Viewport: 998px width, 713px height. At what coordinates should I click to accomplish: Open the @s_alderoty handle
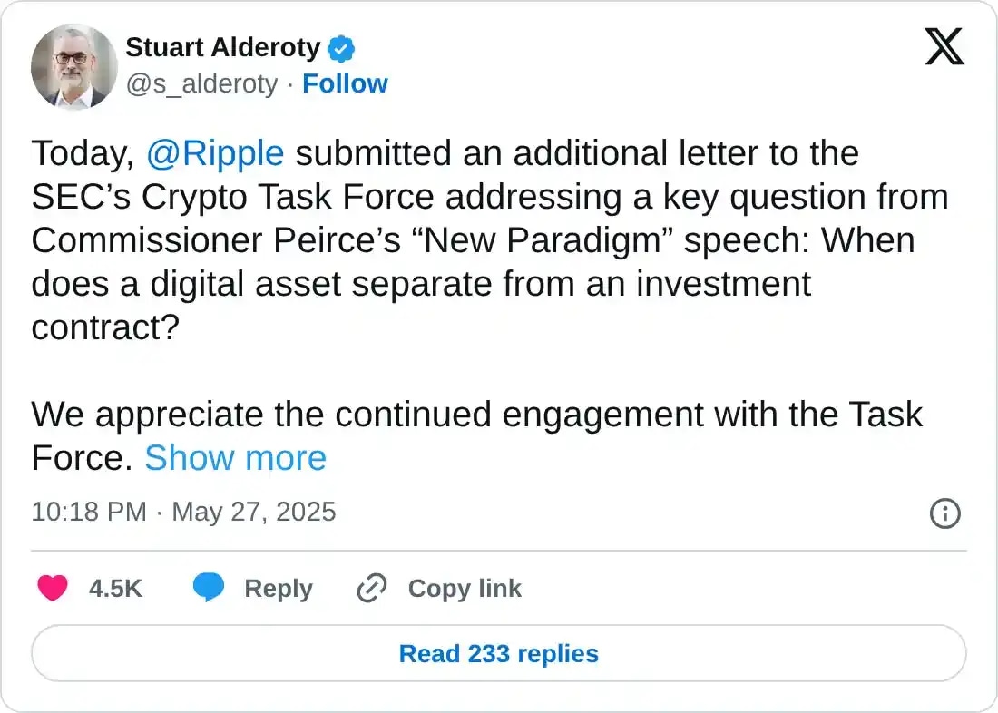tap(201, 83)
